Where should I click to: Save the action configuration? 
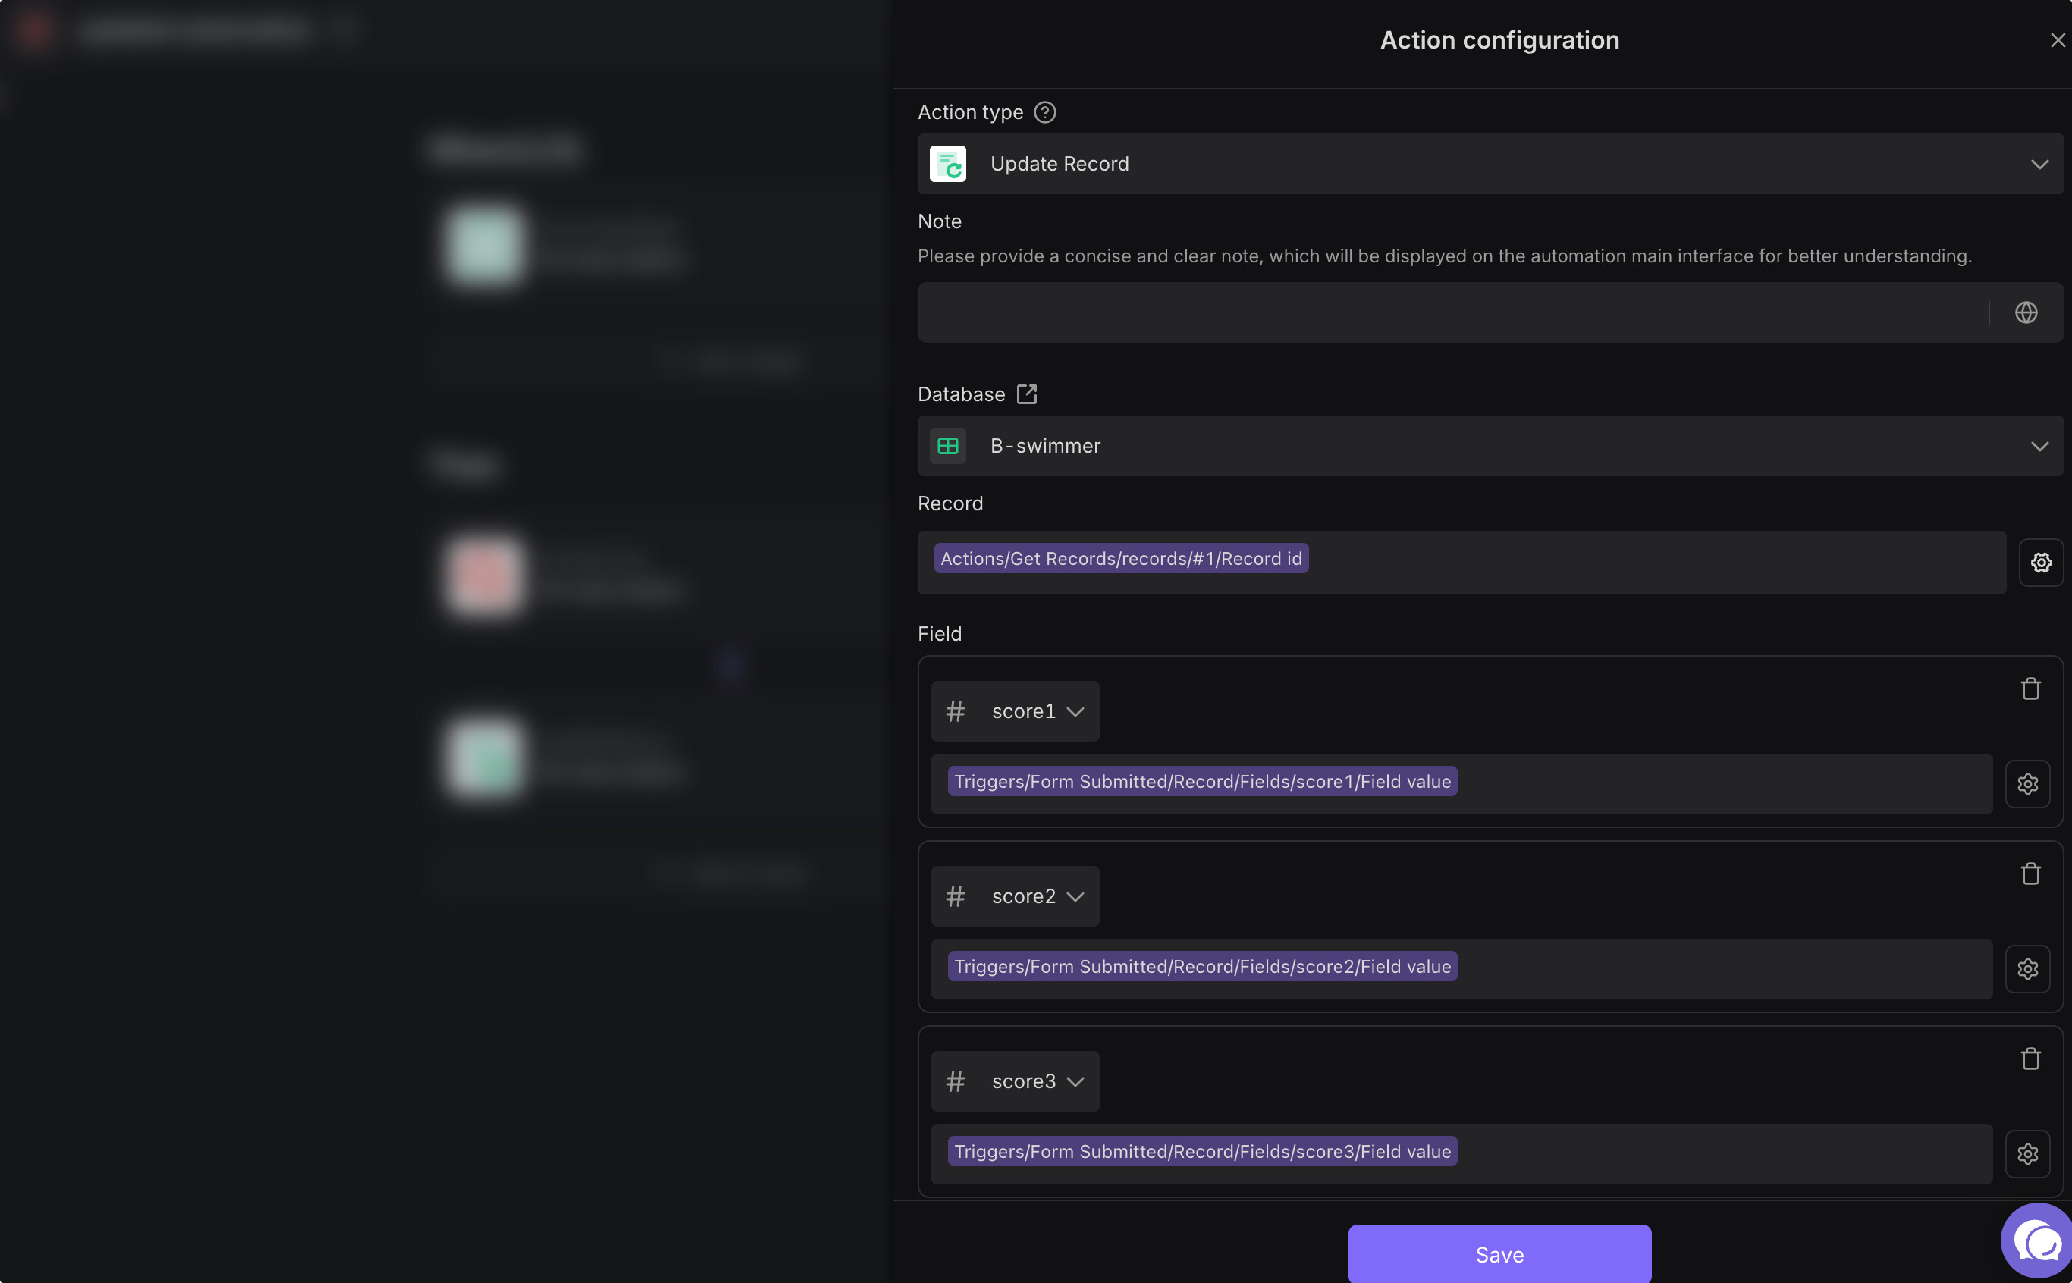tap(1499, 1254)
